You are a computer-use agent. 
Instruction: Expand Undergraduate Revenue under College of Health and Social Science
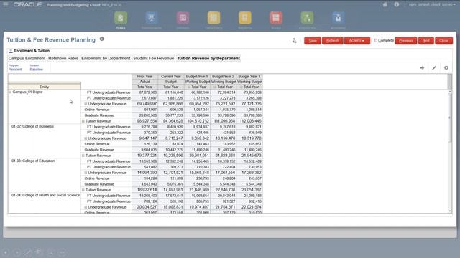86,207
